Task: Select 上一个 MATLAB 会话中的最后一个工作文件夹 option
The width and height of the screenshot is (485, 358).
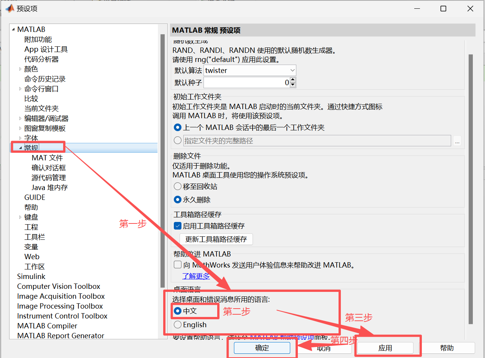Action: tap(177, 128)
